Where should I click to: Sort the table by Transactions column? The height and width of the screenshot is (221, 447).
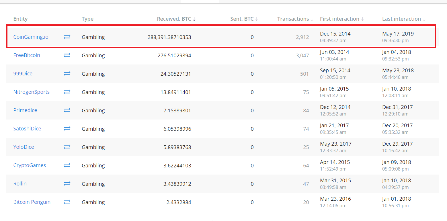[295, 19]
